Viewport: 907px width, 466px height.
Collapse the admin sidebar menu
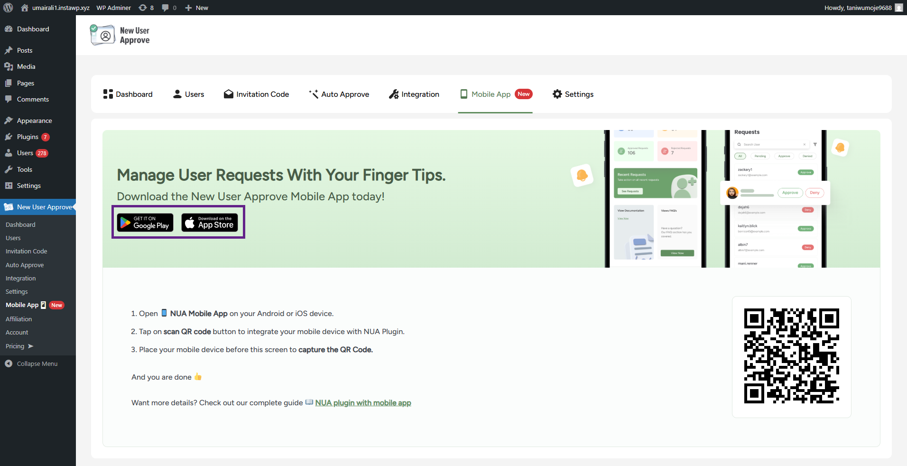click(x=37, y=363)
